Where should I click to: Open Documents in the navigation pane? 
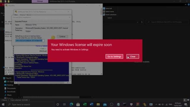[x=10, y=88]
